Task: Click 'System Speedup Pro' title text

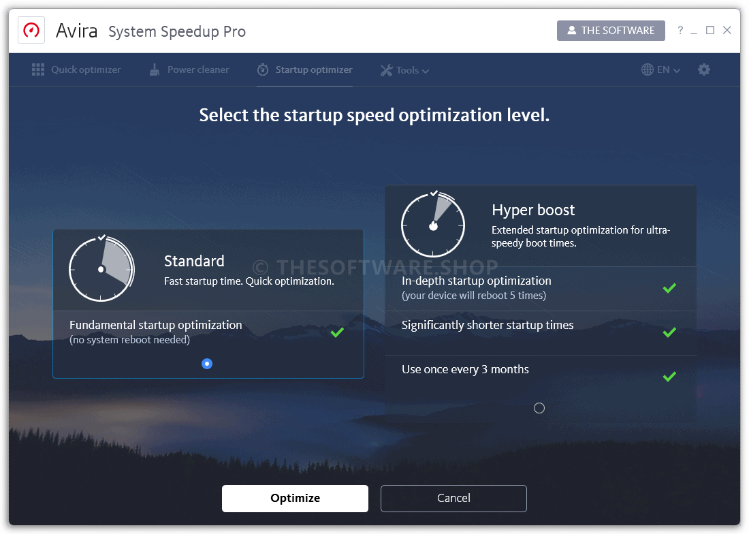Action: coord(177,31)
